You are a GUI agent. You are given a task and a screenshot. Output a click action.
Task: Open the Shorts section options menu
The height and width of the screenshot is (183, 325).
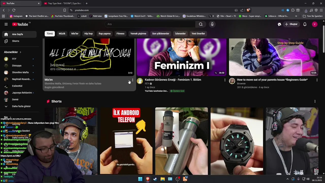click(x=315, y=101)
